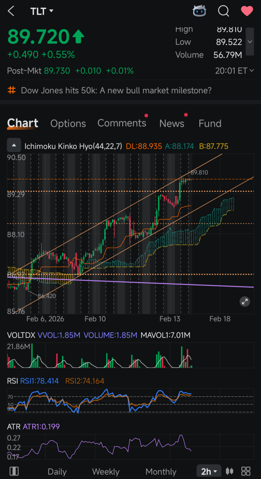The height and width of the screenshot is (479, 261).
Task: Tap the orange hashtag topic icon
Action: pos(11,91)
